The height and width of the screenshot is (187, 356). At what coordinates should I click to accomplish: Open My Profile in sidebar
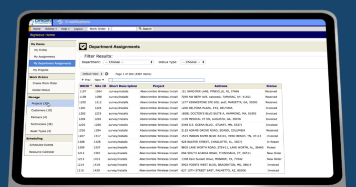click(x=41, y=50)
